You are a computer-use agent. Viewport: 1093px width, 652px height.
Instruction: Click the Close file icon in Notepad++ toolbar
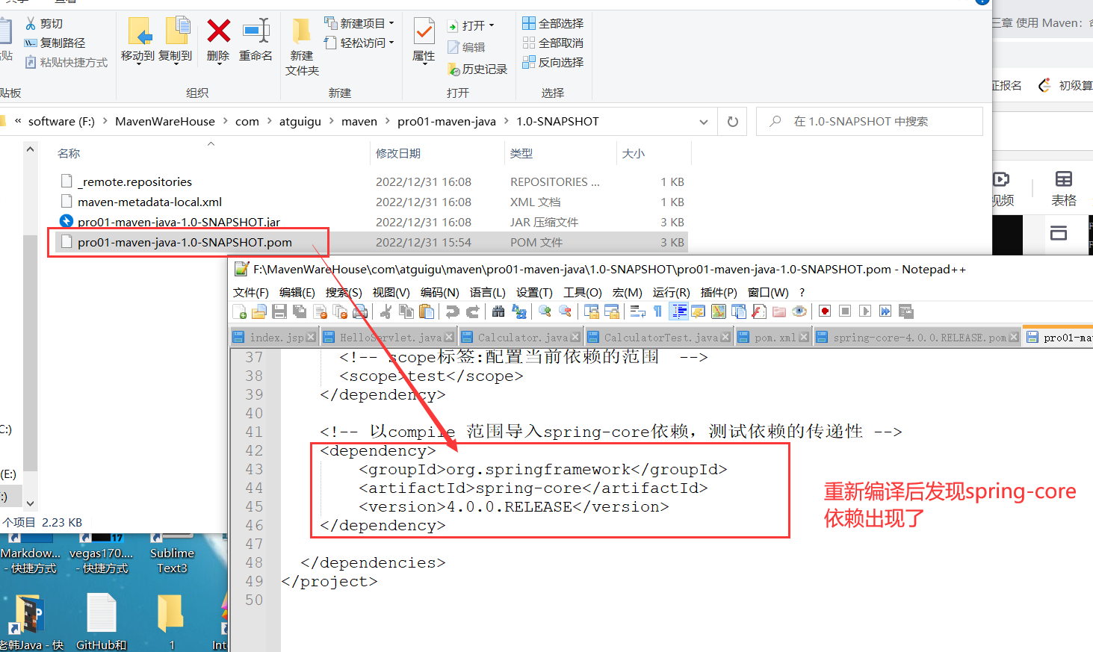[x=320, y=311]
